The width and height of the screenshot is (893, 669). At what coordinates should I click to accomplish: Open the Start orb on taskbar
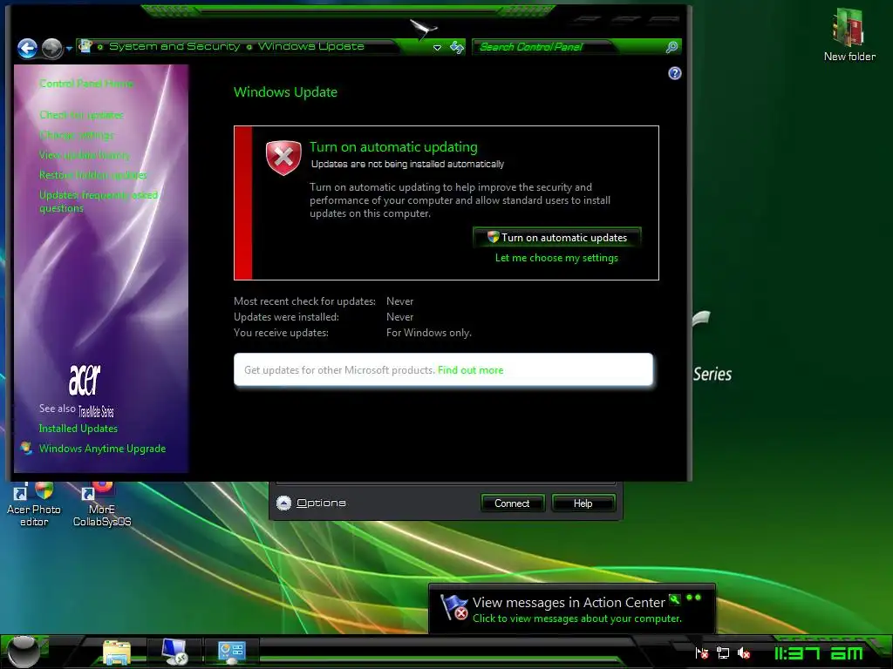click(x=24, y=652)
